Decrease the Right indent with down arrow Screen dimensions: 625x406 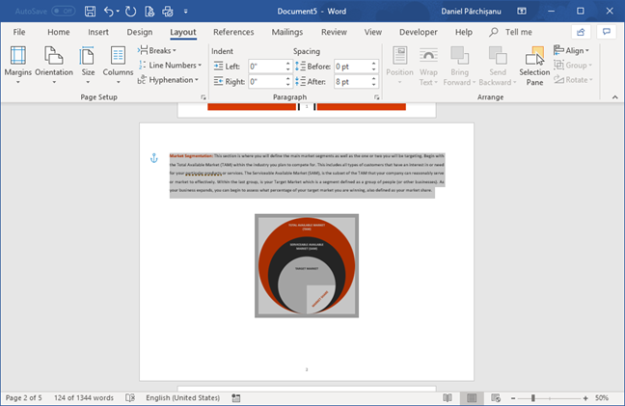tap(287, 85)
